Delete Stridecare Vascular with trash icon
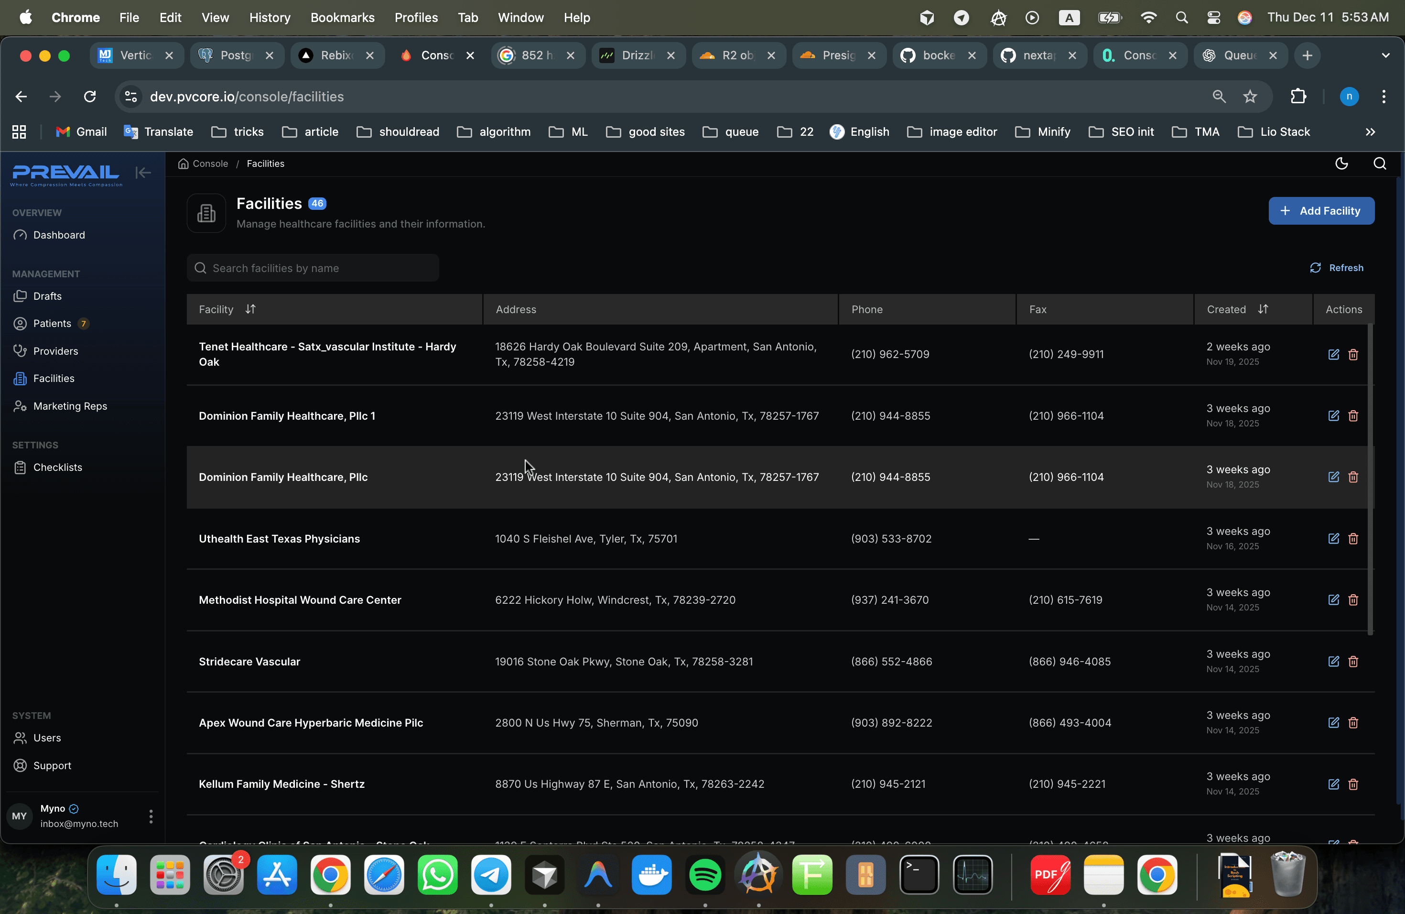Viewport: 1405px width, 914px height. pyautogui.click(x=1353, y=661)
